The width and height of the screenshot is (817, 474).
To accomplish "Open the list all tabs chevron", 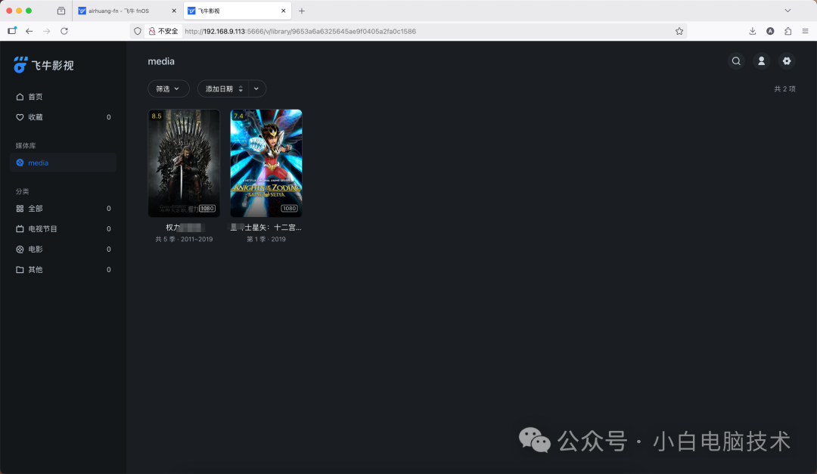I will (787, 11).
